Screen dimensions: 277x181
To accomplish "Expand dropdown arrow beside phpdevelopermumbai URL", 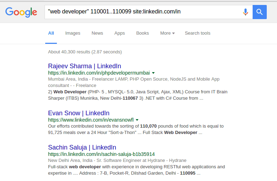I will pyautogui.click(x=153, y=73).
